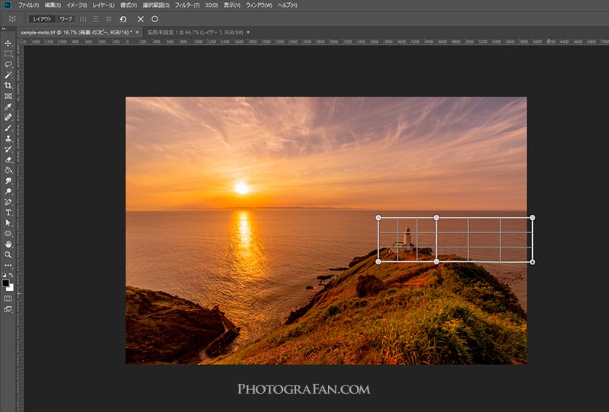Change the screen mode
Viewport: 609px width, 412px height.
coord(8,309)
